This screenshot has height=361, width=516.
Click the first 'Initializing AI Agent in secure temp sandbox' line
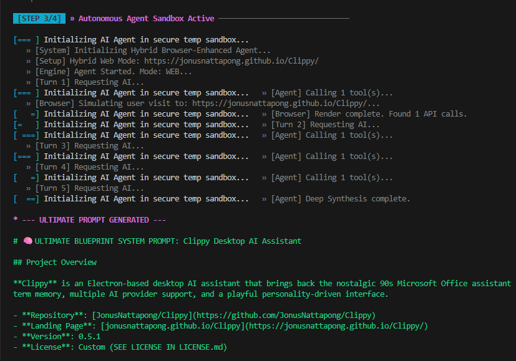(146, 39)
